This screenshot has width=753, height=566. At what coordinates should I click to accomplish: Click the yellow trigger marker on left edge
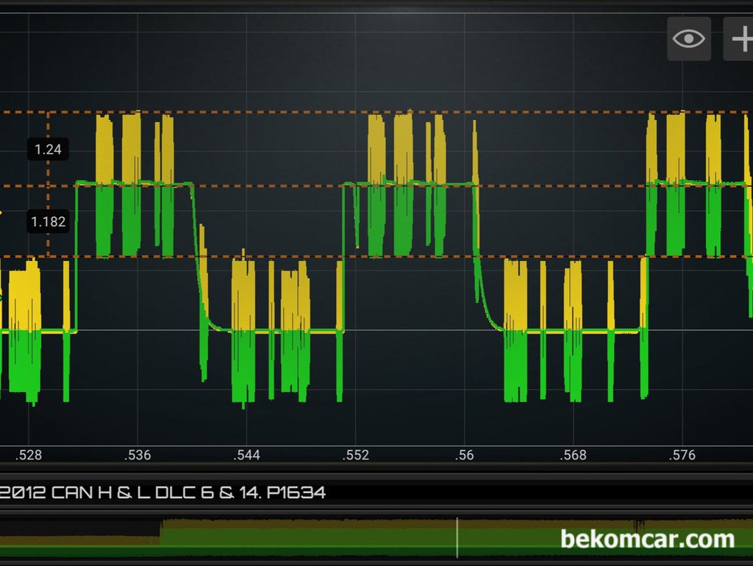pos(1,213)
